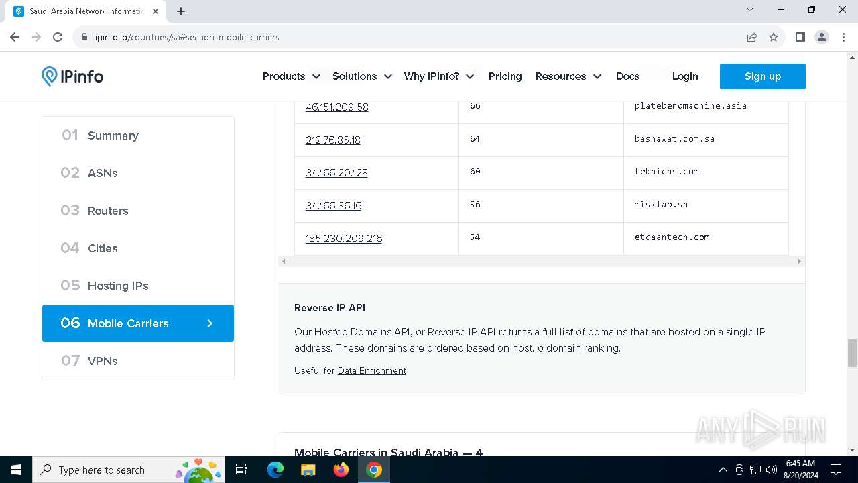This screenshot has width=858, height=483.
Task: Jump to the Summary section
Action: coord(138,136)
